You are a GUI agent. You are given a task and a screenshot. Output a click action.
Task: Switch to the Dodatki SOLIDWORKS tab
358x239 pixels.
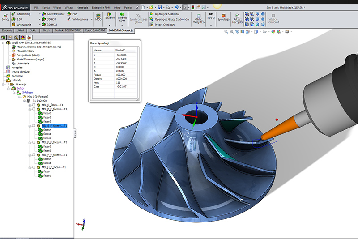tap(68, 30)
